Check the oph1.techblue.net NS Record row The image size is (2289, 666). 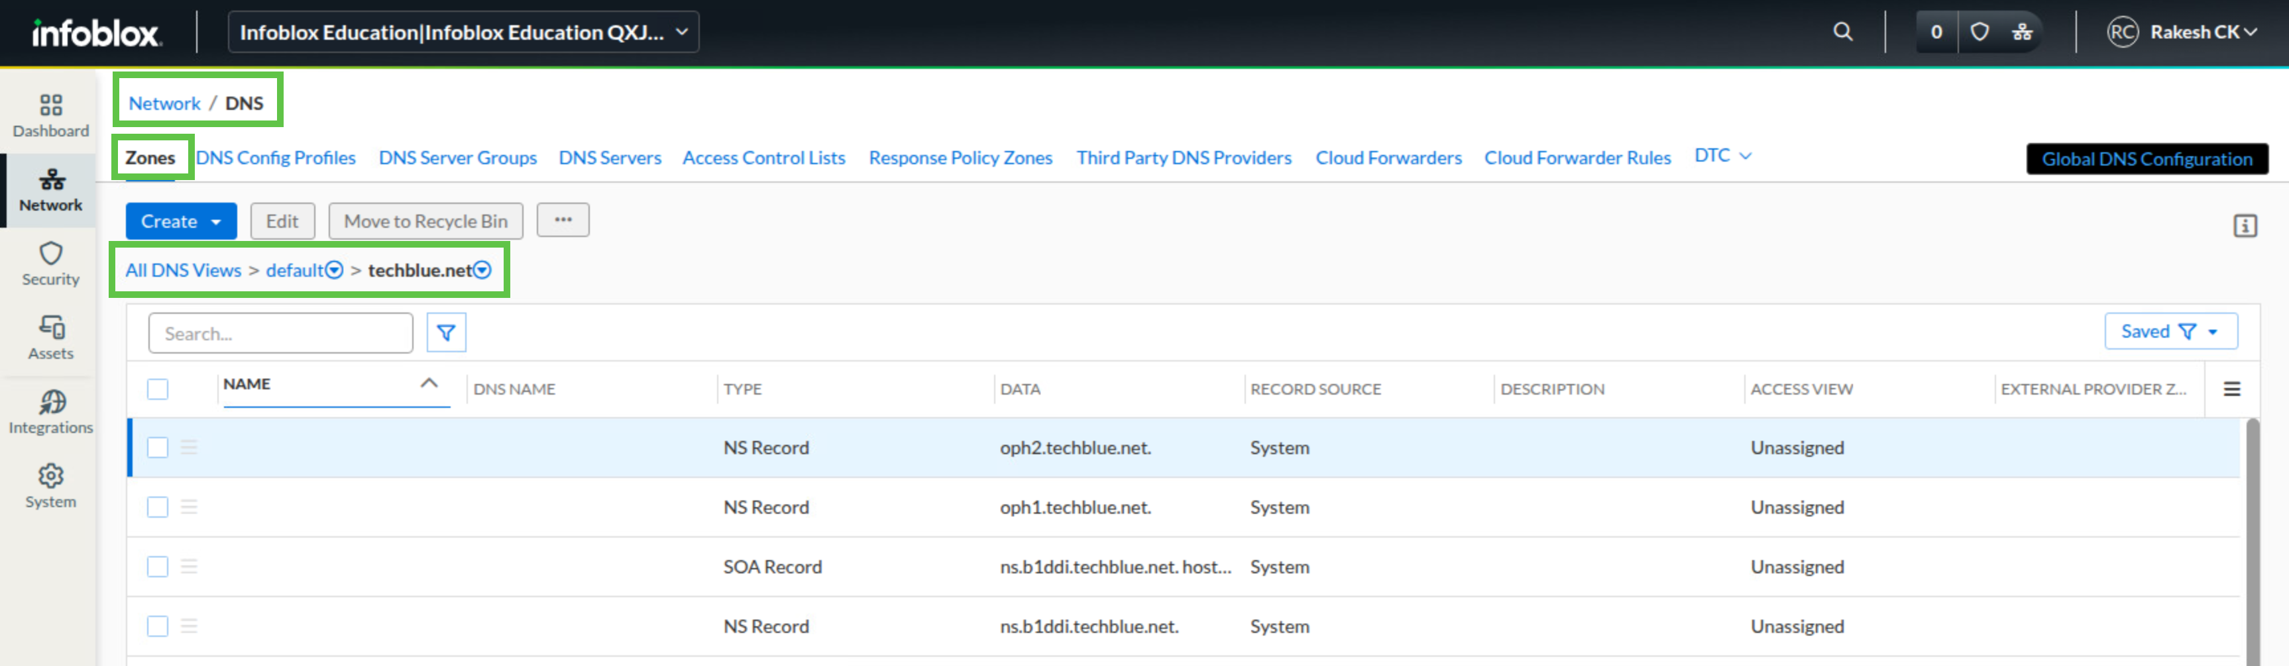point(157,507)
